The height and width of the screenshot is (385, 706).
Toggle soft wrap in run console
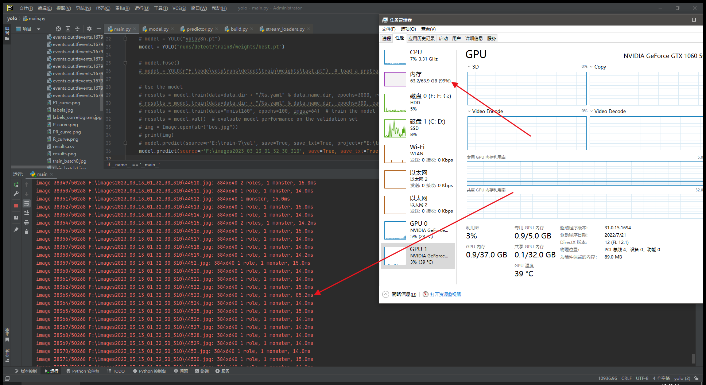[x=26, y=203]
